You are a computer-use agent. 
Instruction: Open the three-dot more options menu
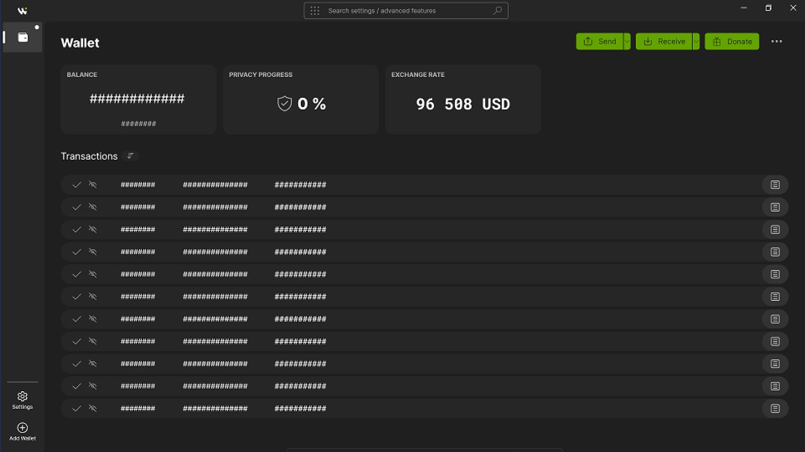[777, 42]
